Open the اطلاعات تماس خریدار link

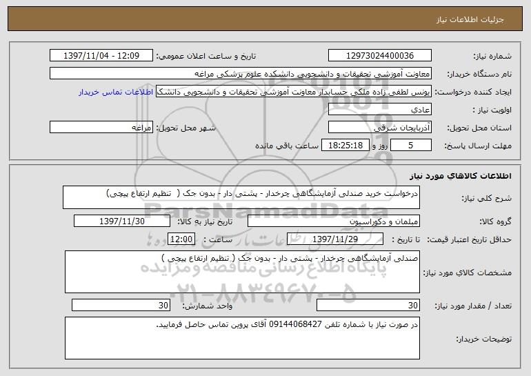click(x=116, y=92)
